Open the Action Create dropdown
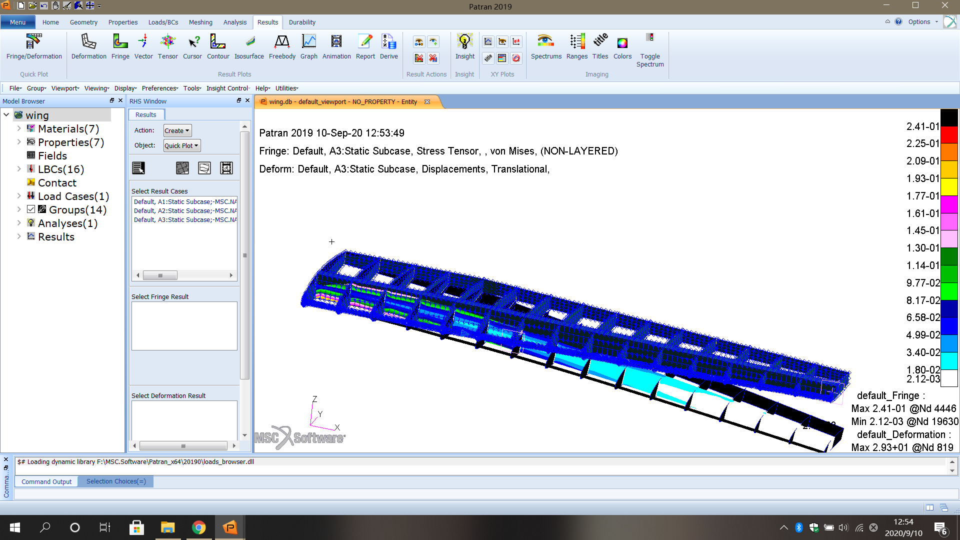The height and width of the screenshot is (540, 960). coord(177,130)
